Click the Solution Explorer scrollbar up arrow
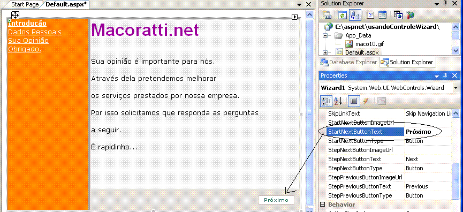This screenshot has height=212, width=463. click(x=456, y=27)
